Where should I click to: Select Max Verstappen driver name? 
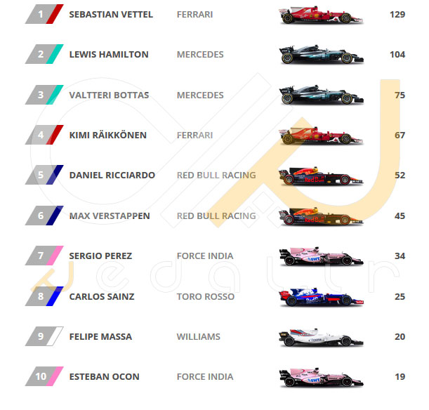tap(110, 216)
